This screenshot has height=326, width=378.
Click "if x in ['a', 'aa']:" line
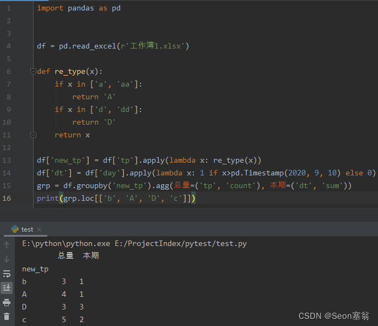pos(99,84)
